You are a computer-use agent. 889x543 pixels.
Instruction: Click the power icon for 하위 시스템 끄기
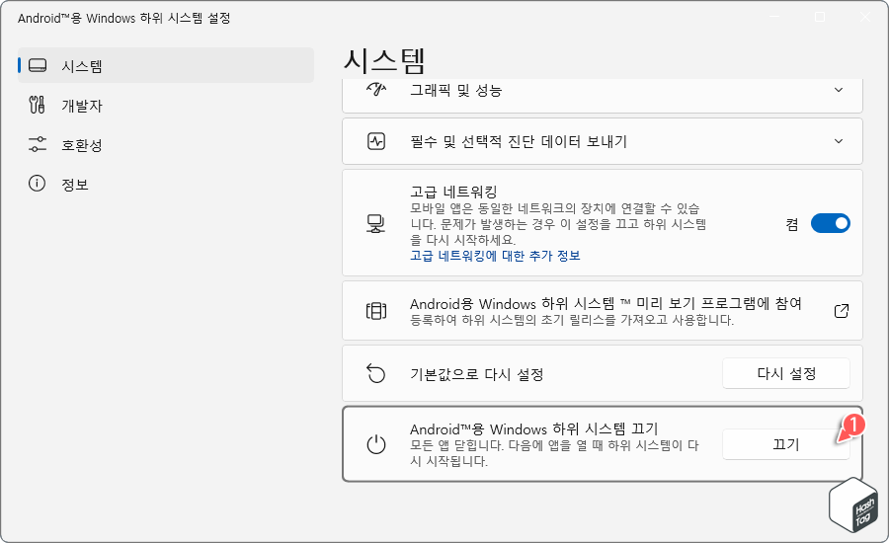pos(376,444)
